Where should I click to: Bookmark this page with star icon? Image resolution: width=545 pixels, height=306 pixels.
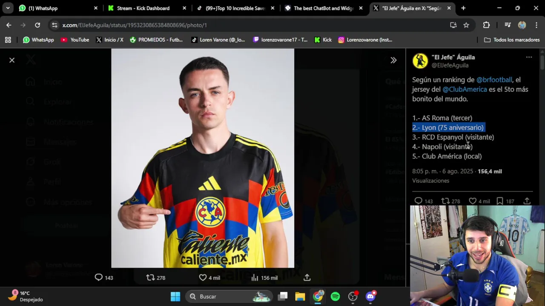(x=466, y=25)
